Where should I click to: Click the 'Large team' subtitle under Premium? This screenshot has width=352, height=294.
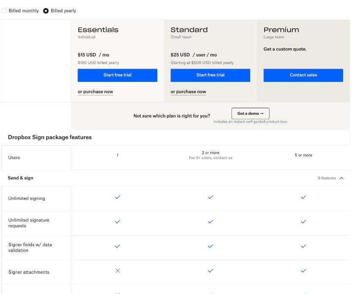(x=274, y=37)
